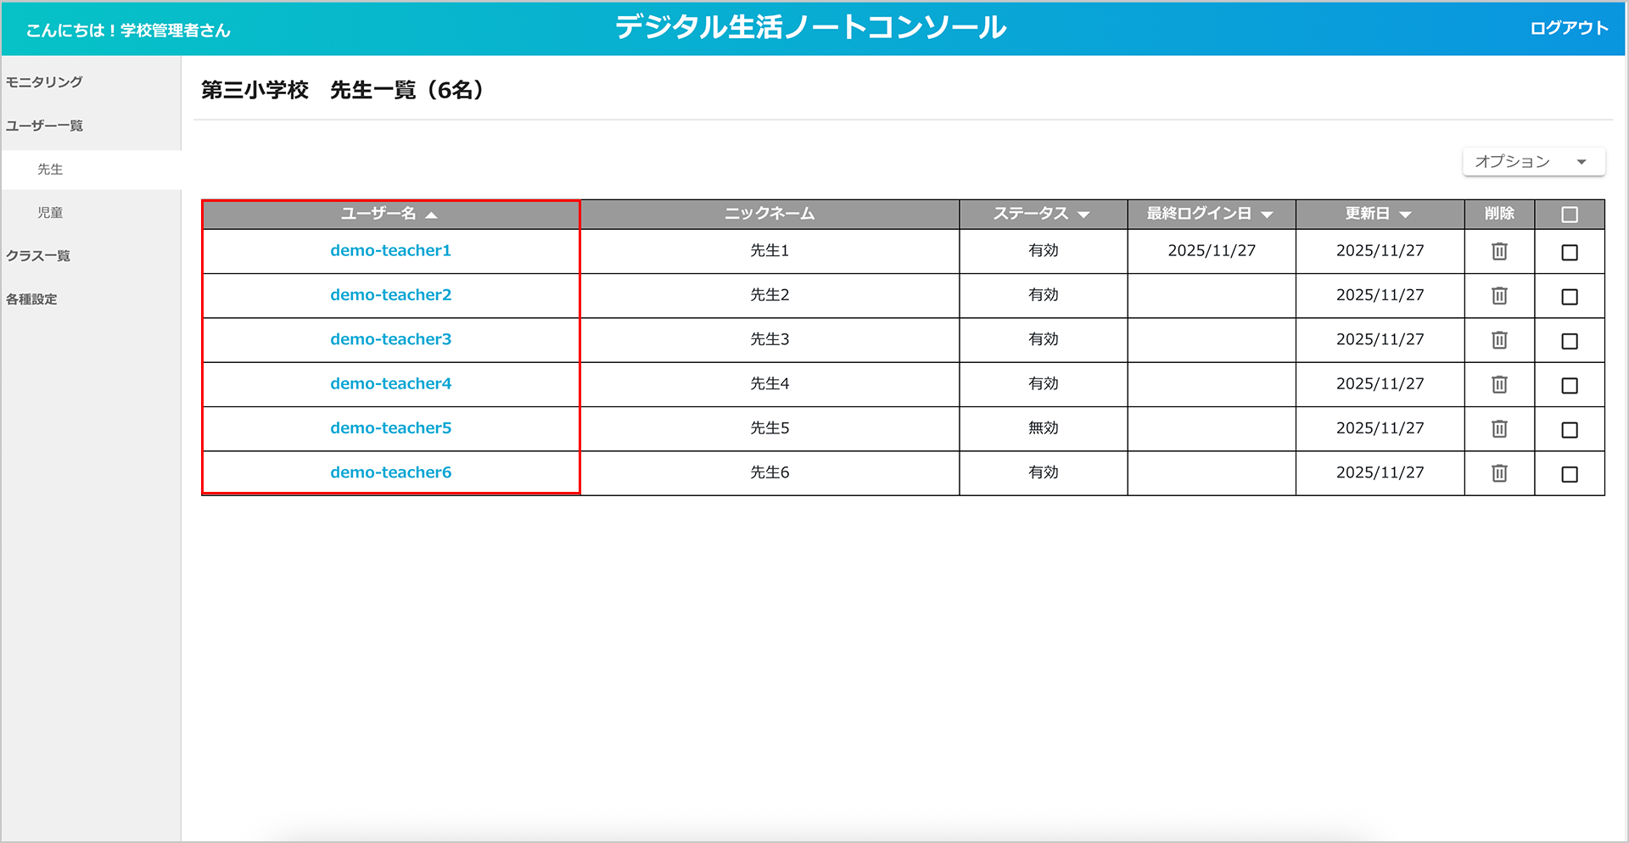Sort table by 更新日 column
1629x843 pixels.
1378,214
